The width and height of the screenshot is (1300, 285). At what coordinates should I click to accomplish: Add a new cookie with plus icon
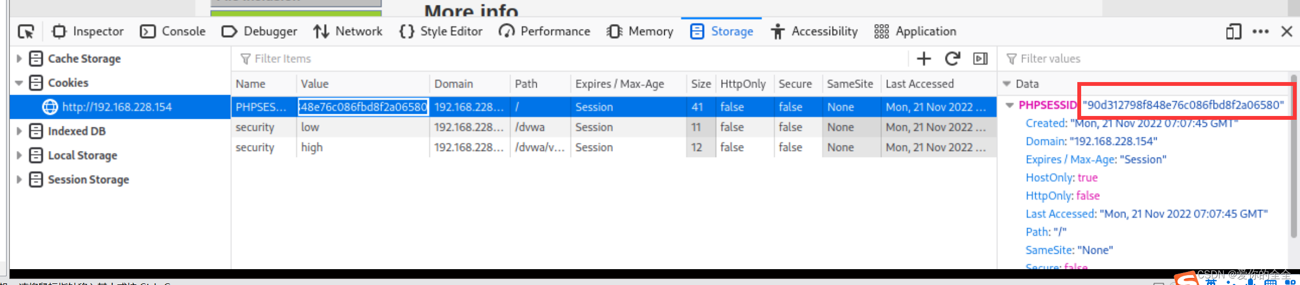(924, 59)
